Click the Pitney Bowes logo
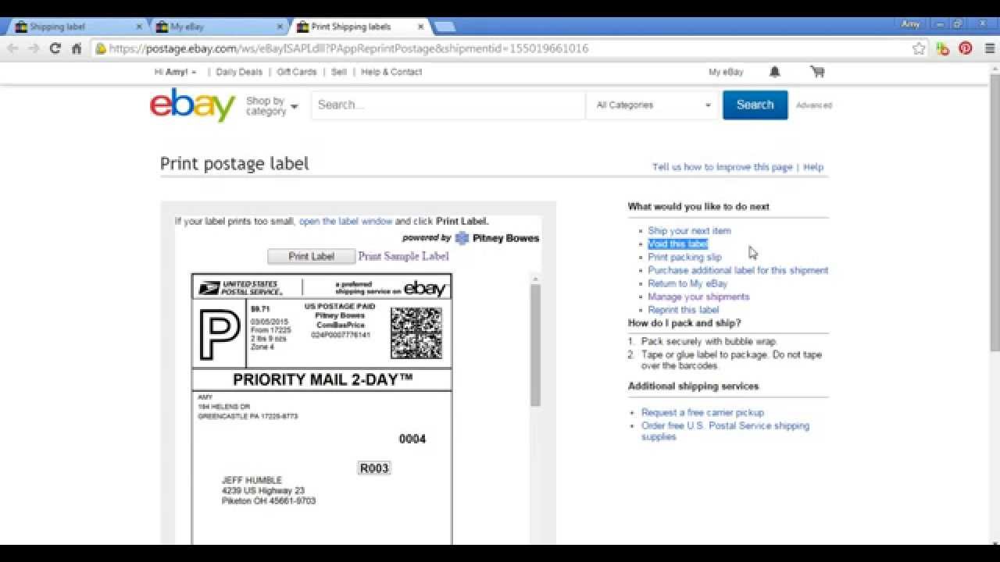 coord(497,238)
